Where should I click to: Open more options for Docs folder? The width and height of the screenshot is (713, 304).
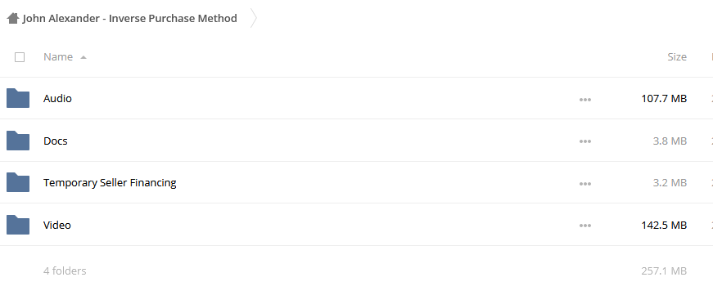tap(585, 141)
